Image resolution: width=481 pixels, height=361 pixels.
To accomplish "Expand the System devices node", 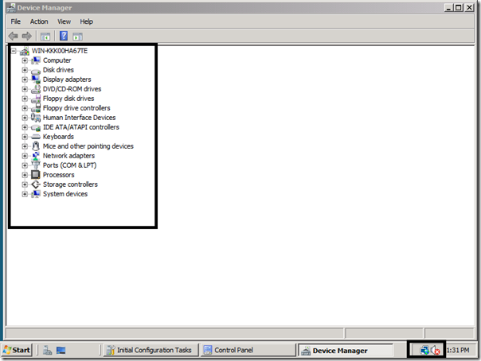I will (x=25, y=194).
